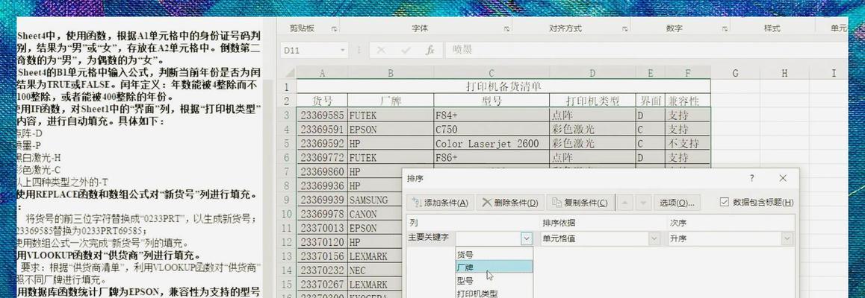Viewport: 865px width, 298px height.
Task: Click cell 23369585
Action: (x=322, y=115)
